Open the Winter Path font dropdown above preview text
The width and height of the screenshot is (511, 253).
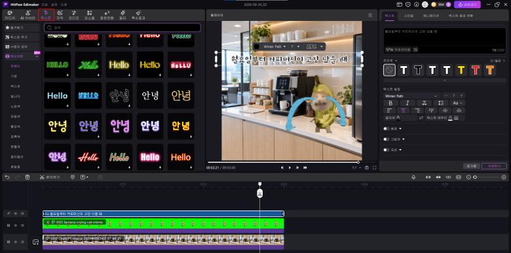pos(274,47)
